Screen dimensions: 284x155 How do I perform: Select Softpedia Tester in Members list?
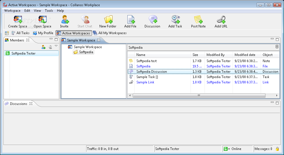[31, 53]
